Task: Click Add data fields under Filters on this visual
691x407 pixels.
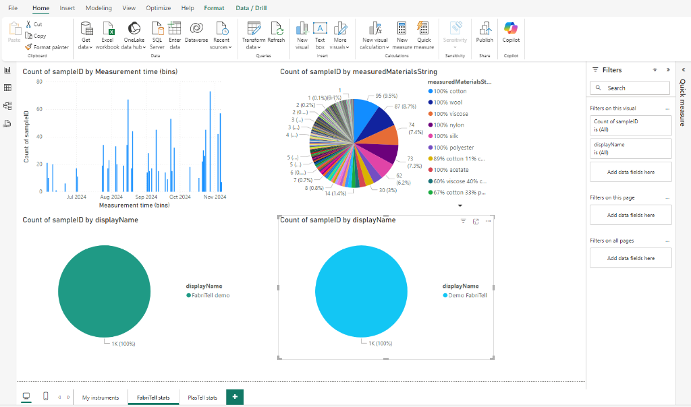Action: pyautogui.click(x=631, y=172)
